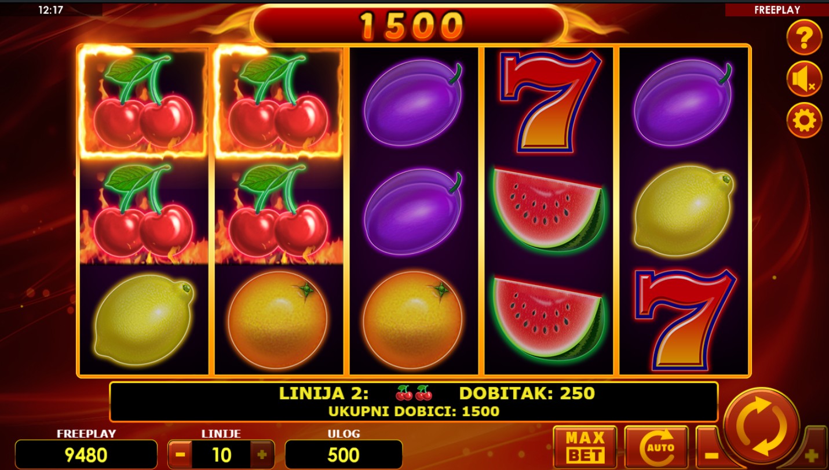Click the ULOG bet amount field showing 500

click(344, 454)
